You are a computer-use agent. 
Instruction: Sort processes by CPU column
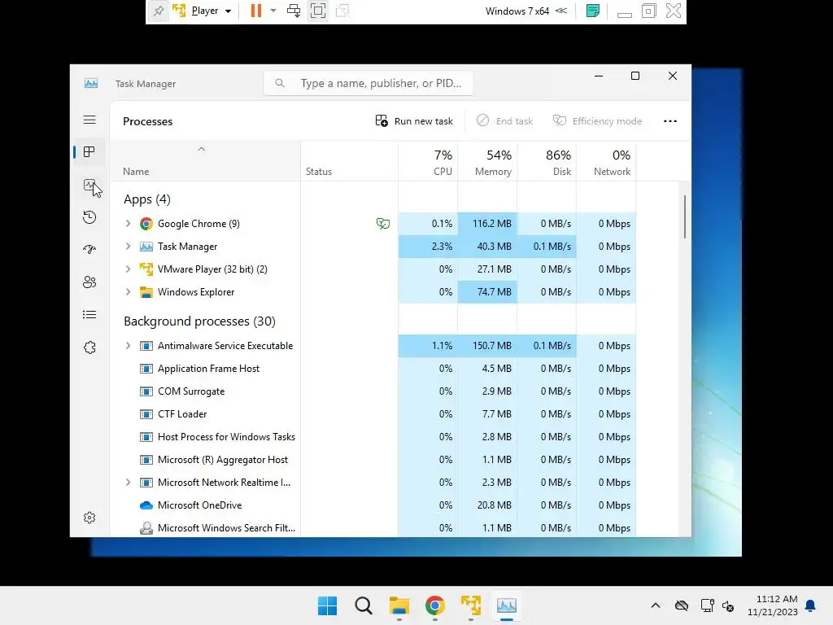click(428, 163)
